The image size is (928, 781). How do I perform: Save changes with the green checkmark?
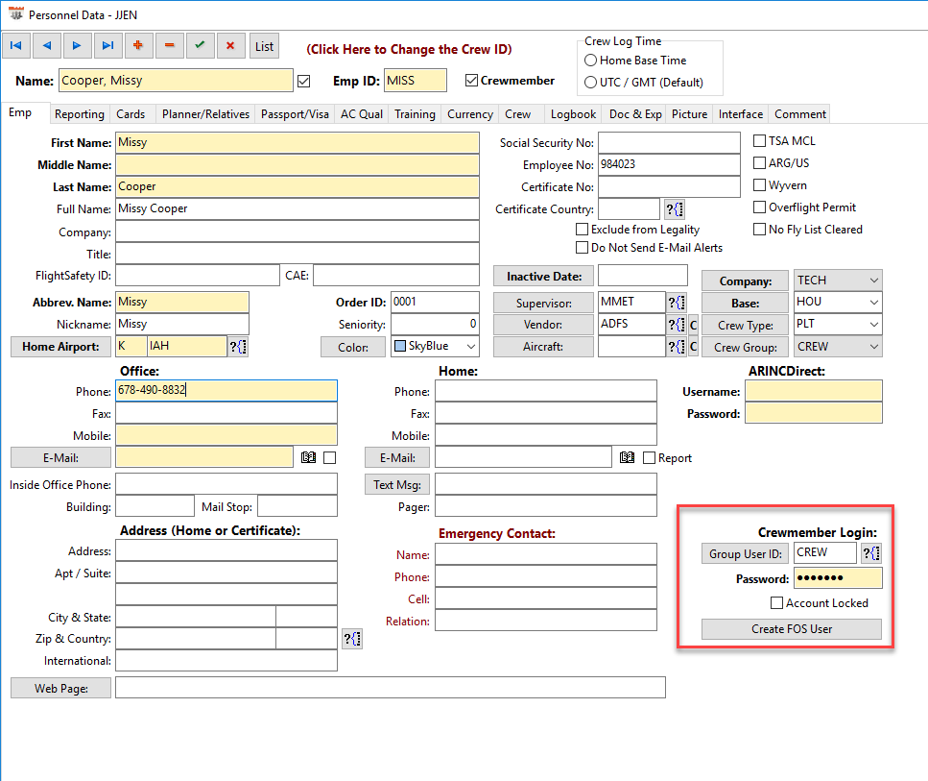click(200, 45)
